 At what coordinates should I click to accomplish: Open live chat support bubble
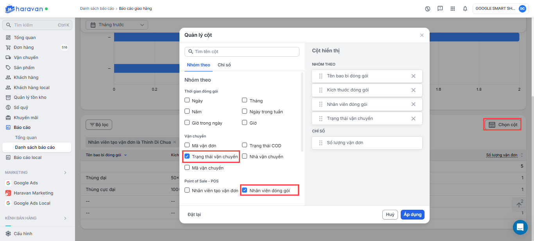click(520, 227)
